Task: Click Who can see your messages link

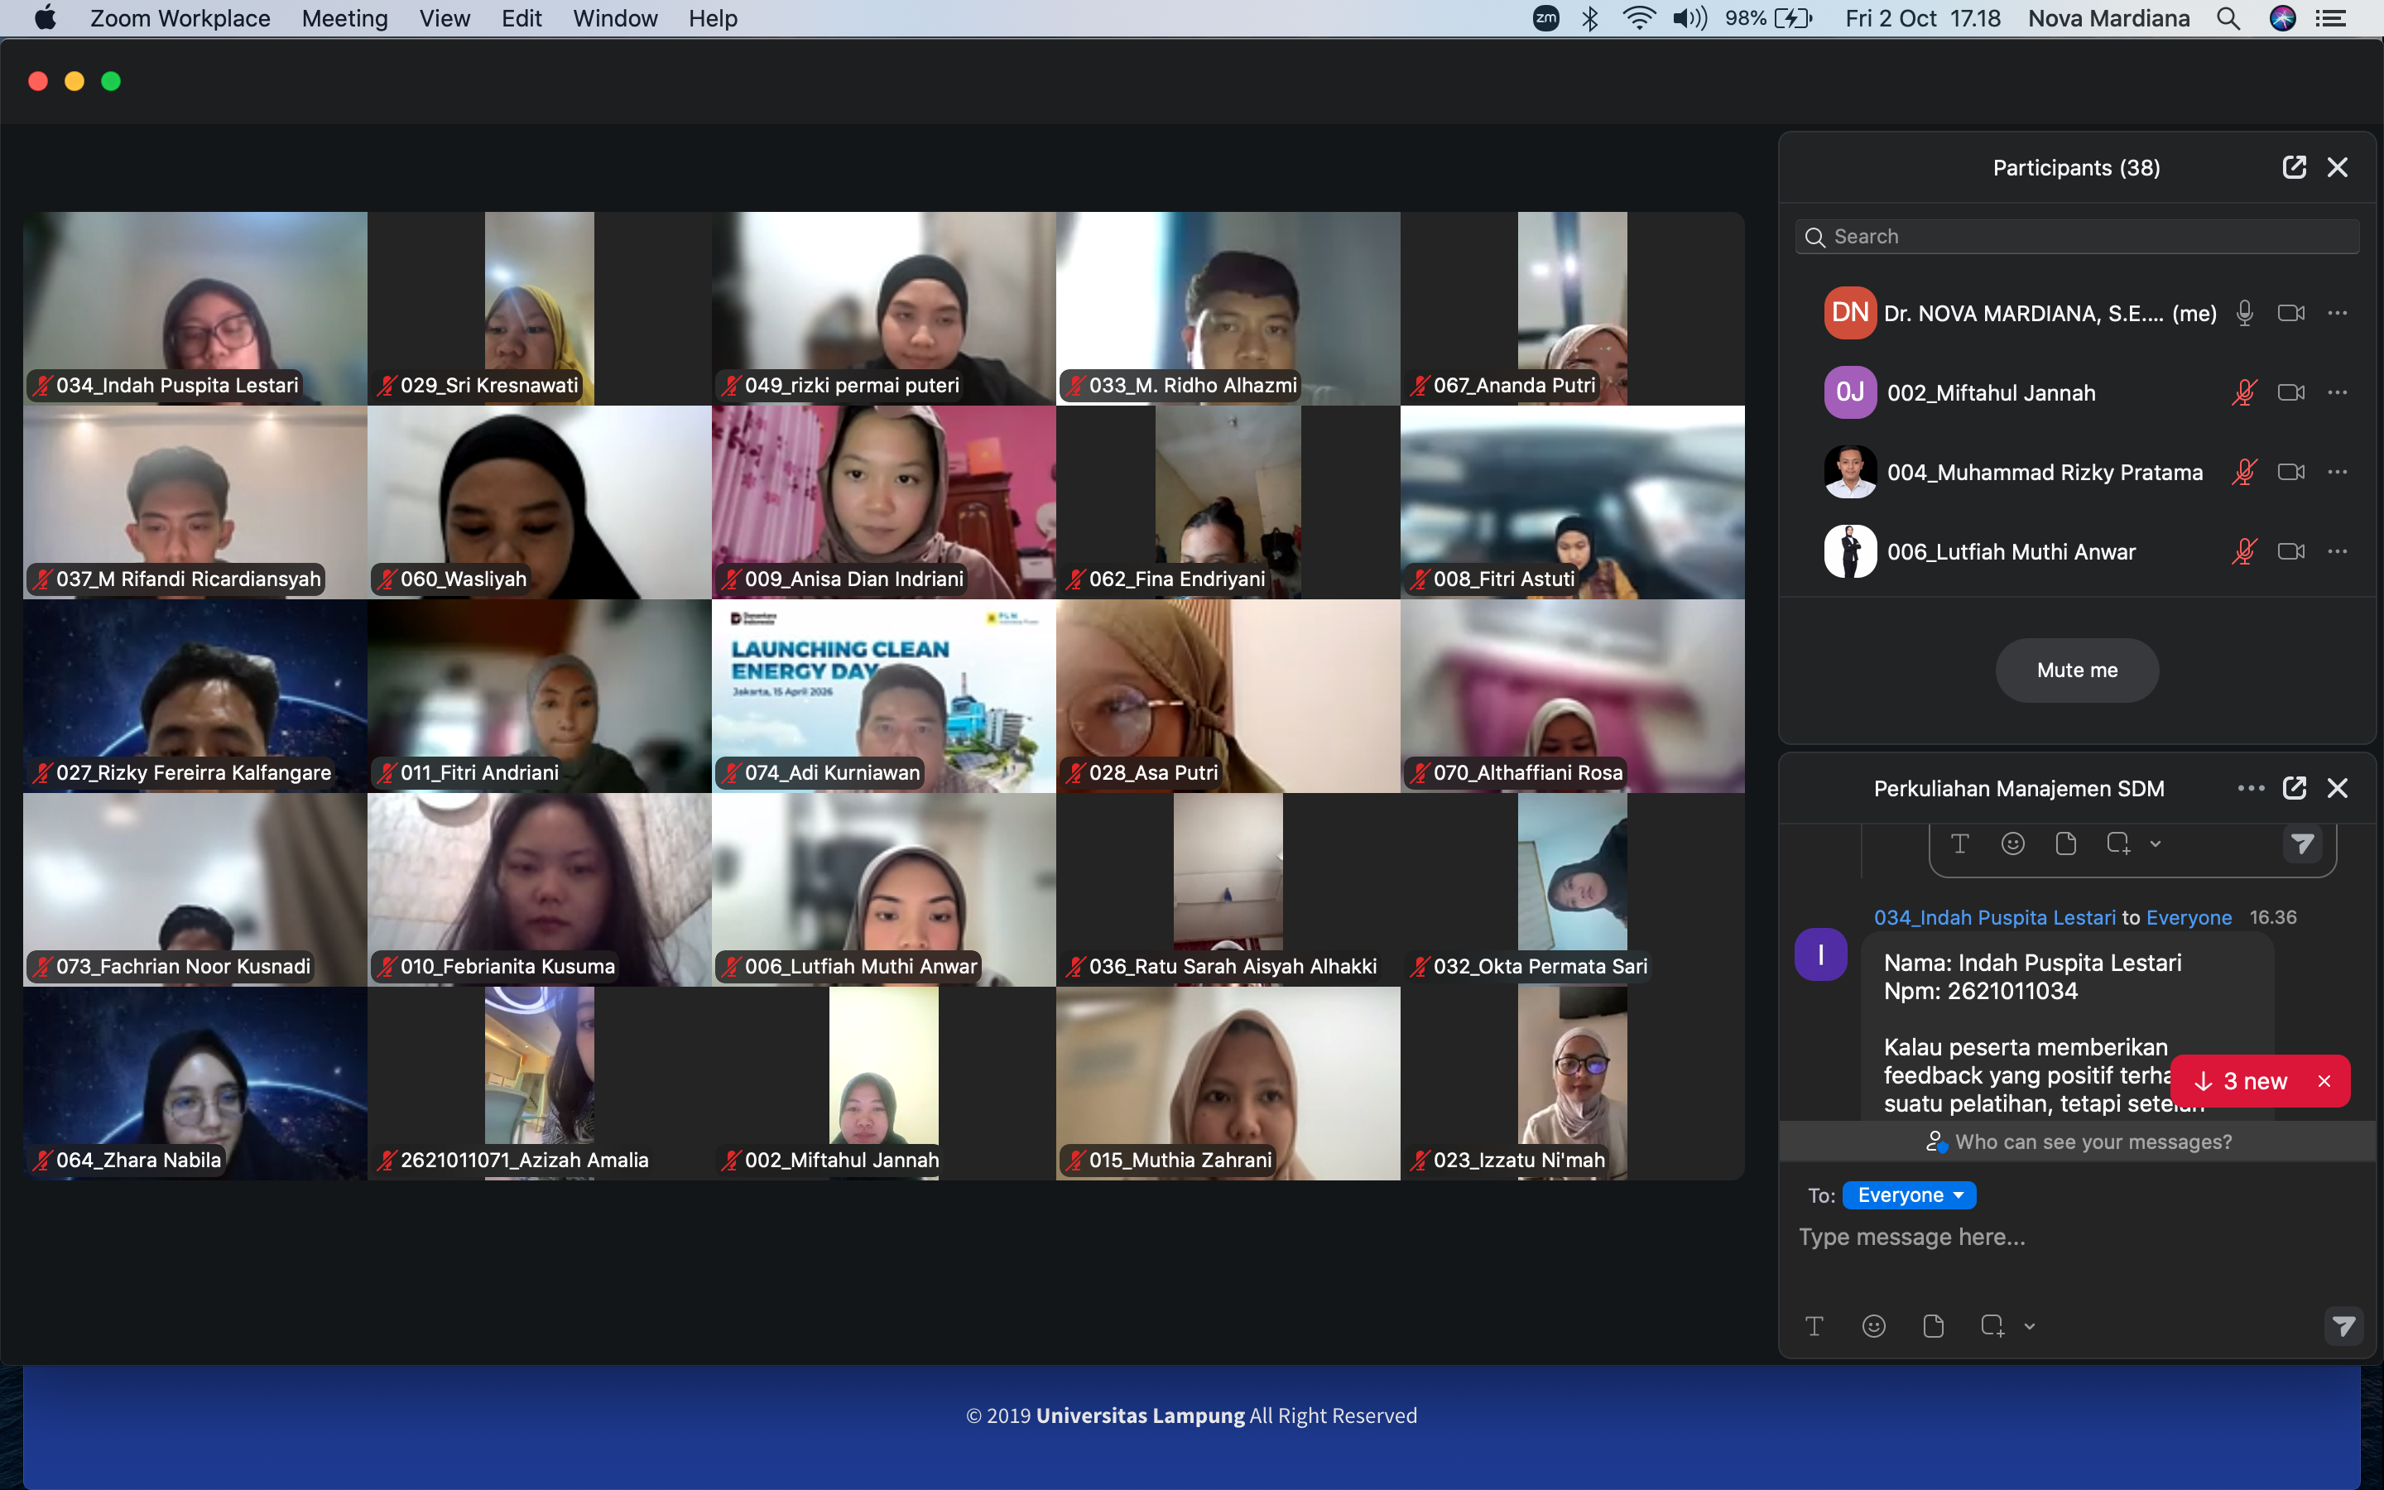Action: [2079, 1142]
